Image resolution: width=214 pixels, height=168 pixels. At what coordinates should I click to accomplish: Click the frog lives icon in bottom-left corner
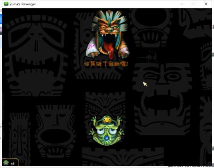point(6,163)
